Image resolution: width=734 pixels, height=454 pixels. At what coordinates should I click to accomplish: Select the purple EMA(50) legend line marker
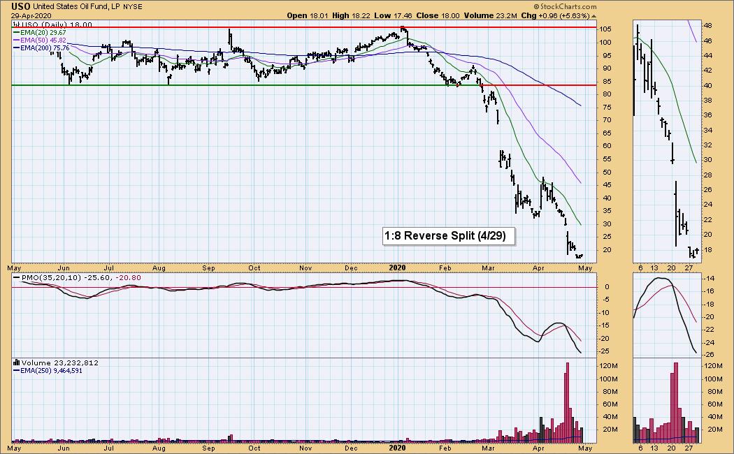coord(16,41)
